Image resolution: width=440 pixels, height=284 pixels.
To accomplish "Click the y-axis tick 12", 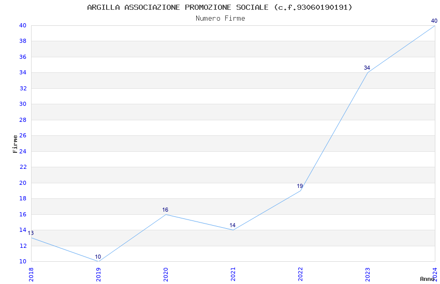I will coord(23,246).
